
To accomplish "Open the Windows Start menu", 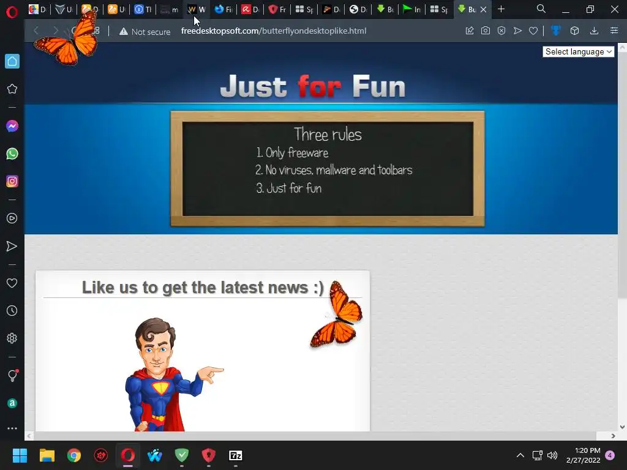I will pyautogui.click(x=20, y=455).
